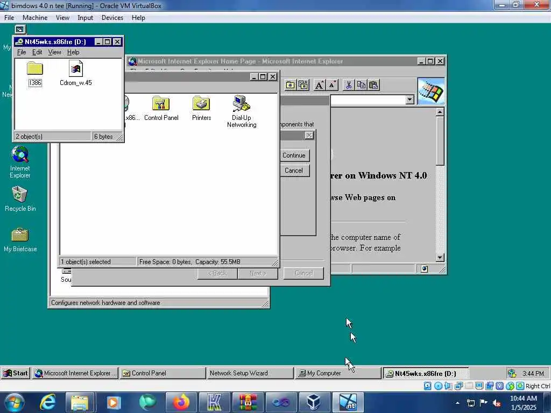Click the "Free Space: 0 bytes, Capacity: 55.5MB" status text
The width and height of the screenshot is (551, 413).
190,262
